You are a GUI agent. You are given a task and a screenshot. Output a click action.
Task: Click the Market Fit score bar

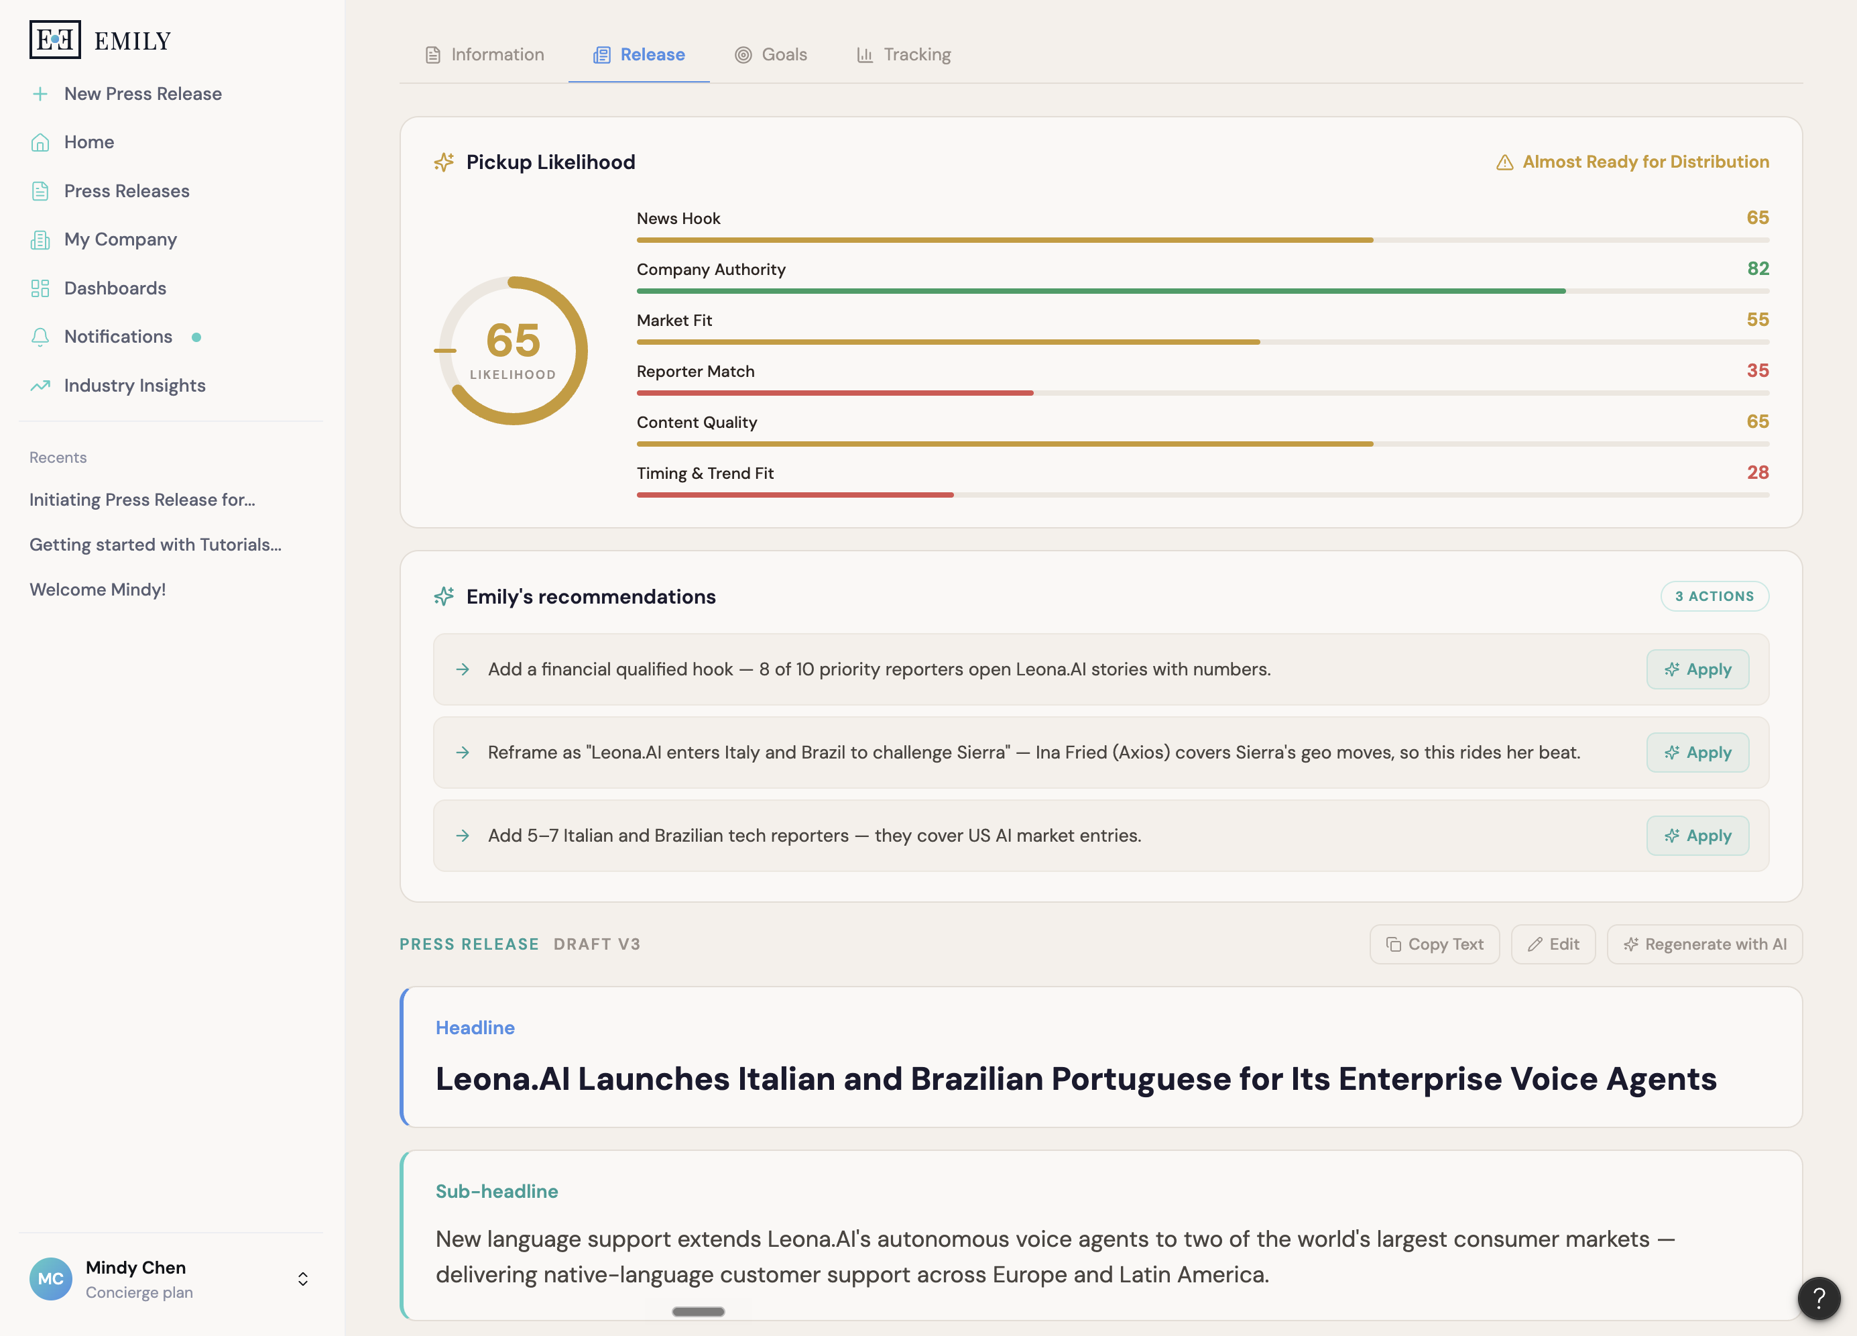click(1203, 341)
